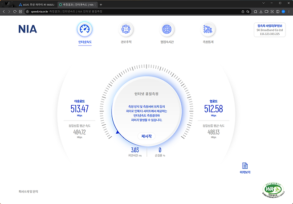Click the 업로드 512.58 Mbps result
Viewport: 293px width, 204px height.
click(213, 108)
